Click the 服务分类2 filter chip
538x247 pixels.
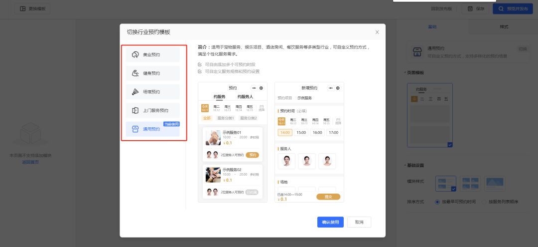249,118
